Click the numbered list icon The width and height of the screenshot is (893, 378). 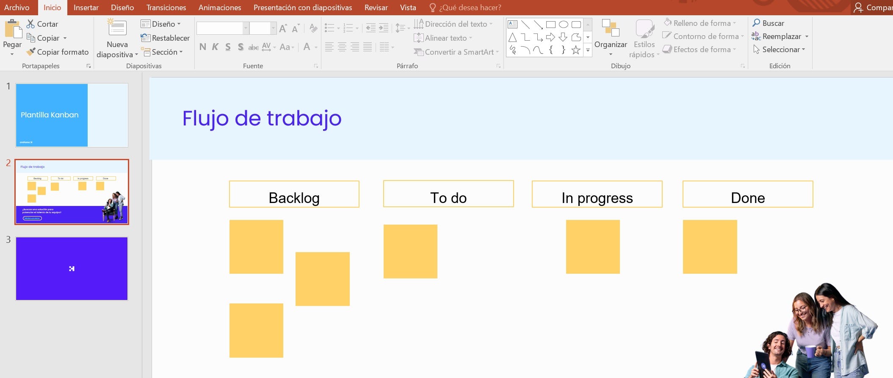click(348, 28)
